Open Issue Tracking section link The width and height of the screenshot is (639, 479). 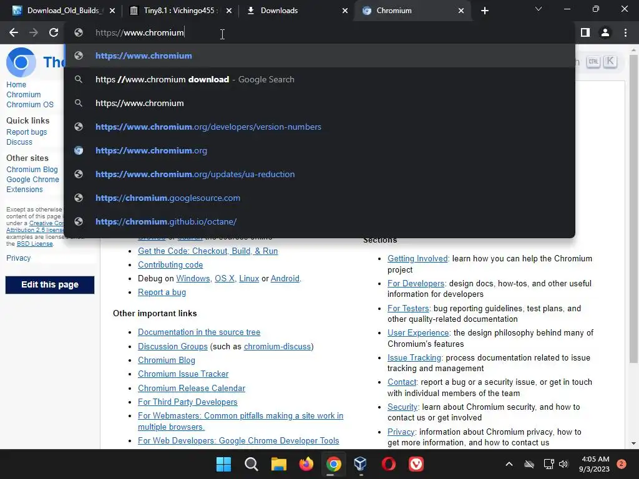pyautogui.click(x=414, y=357)
